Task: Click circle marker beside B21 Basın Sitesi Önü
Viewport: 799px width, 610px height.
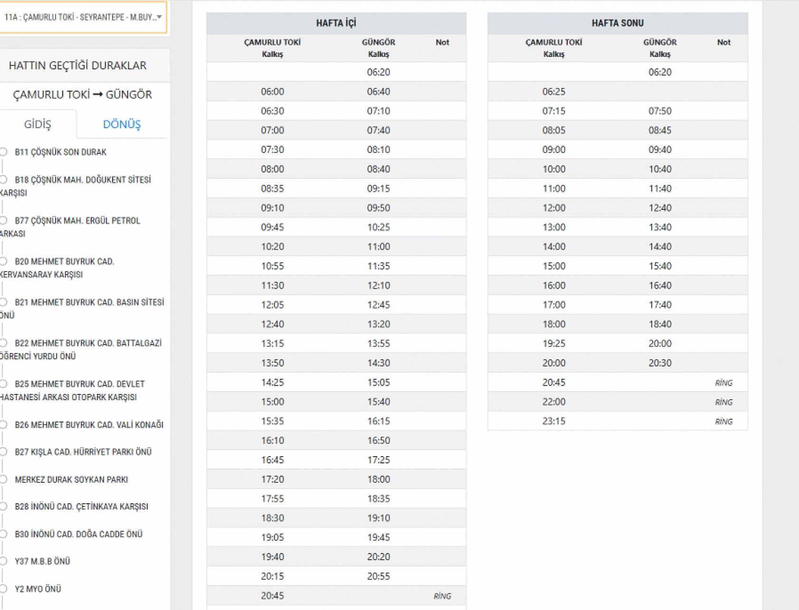Action: click(3, 302)
